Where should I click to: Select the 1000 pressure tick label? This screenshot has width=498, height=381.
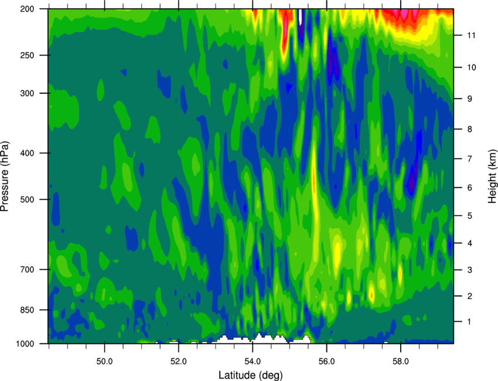pyautogui.click(x=25, y=344)
